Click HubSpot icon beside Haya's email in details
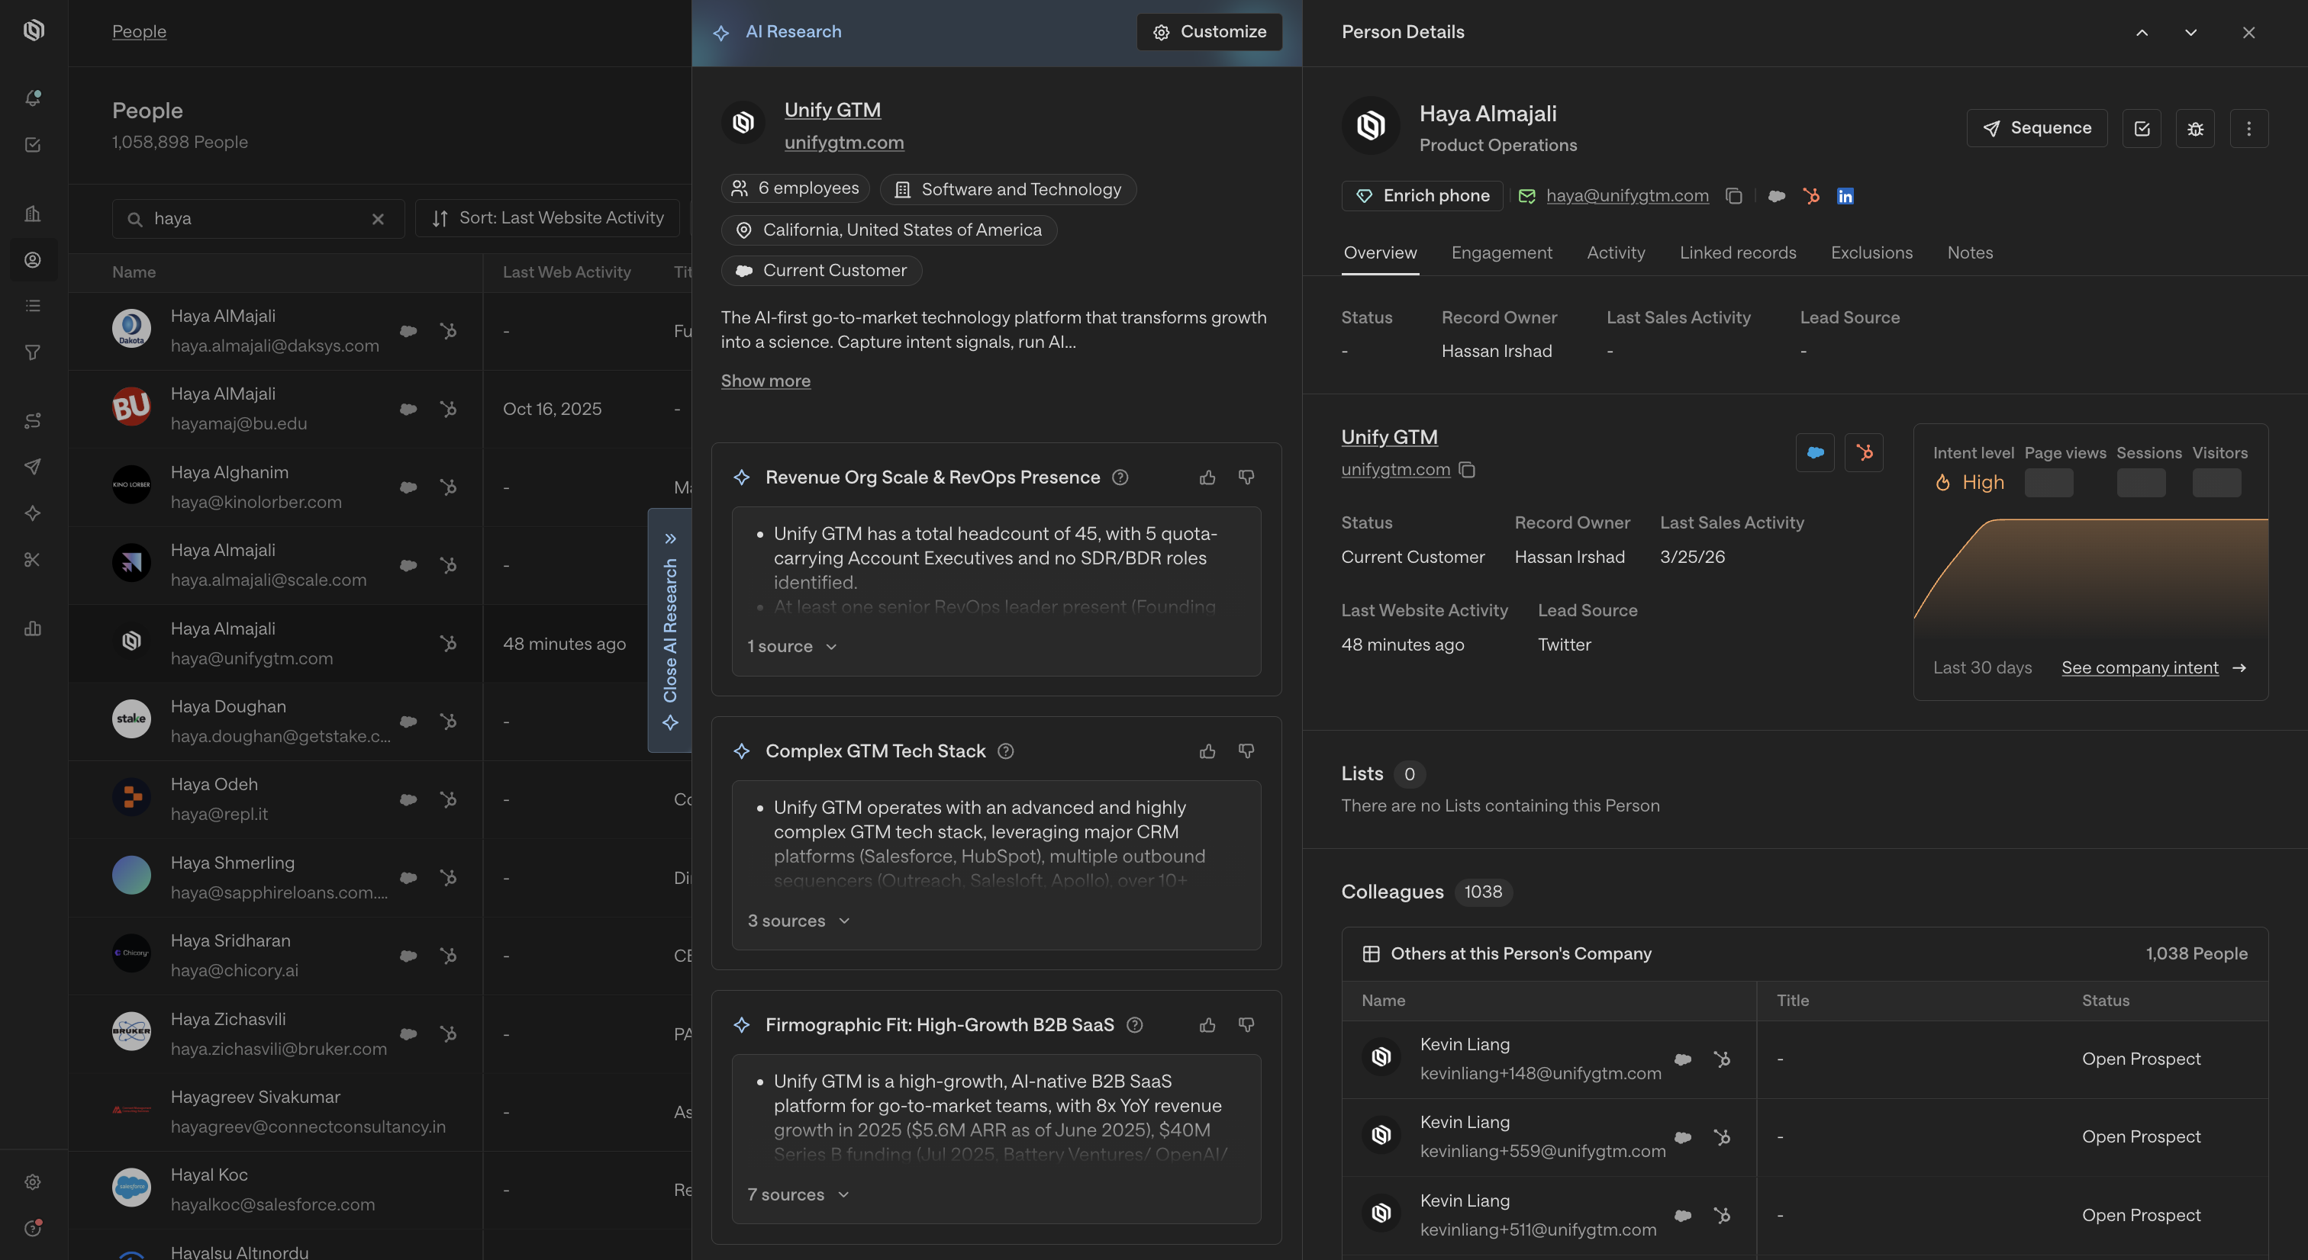2308x1260 pixels. pos(1812,196)
